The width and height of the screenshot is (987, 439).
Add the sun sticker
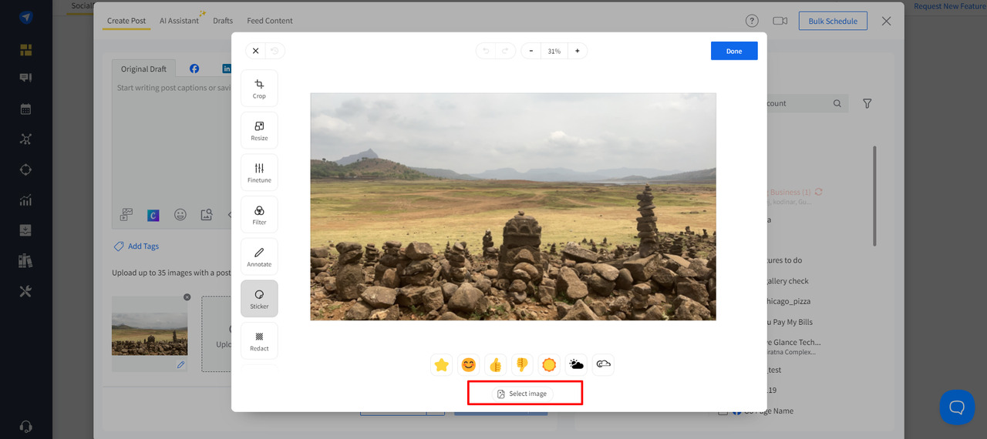[549, 364]
